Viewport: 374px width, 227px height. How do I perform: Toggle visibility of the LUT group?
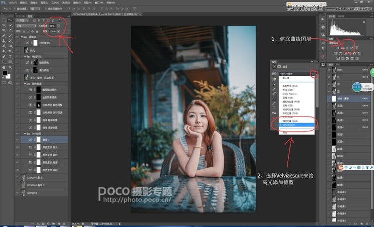point(17,133)
